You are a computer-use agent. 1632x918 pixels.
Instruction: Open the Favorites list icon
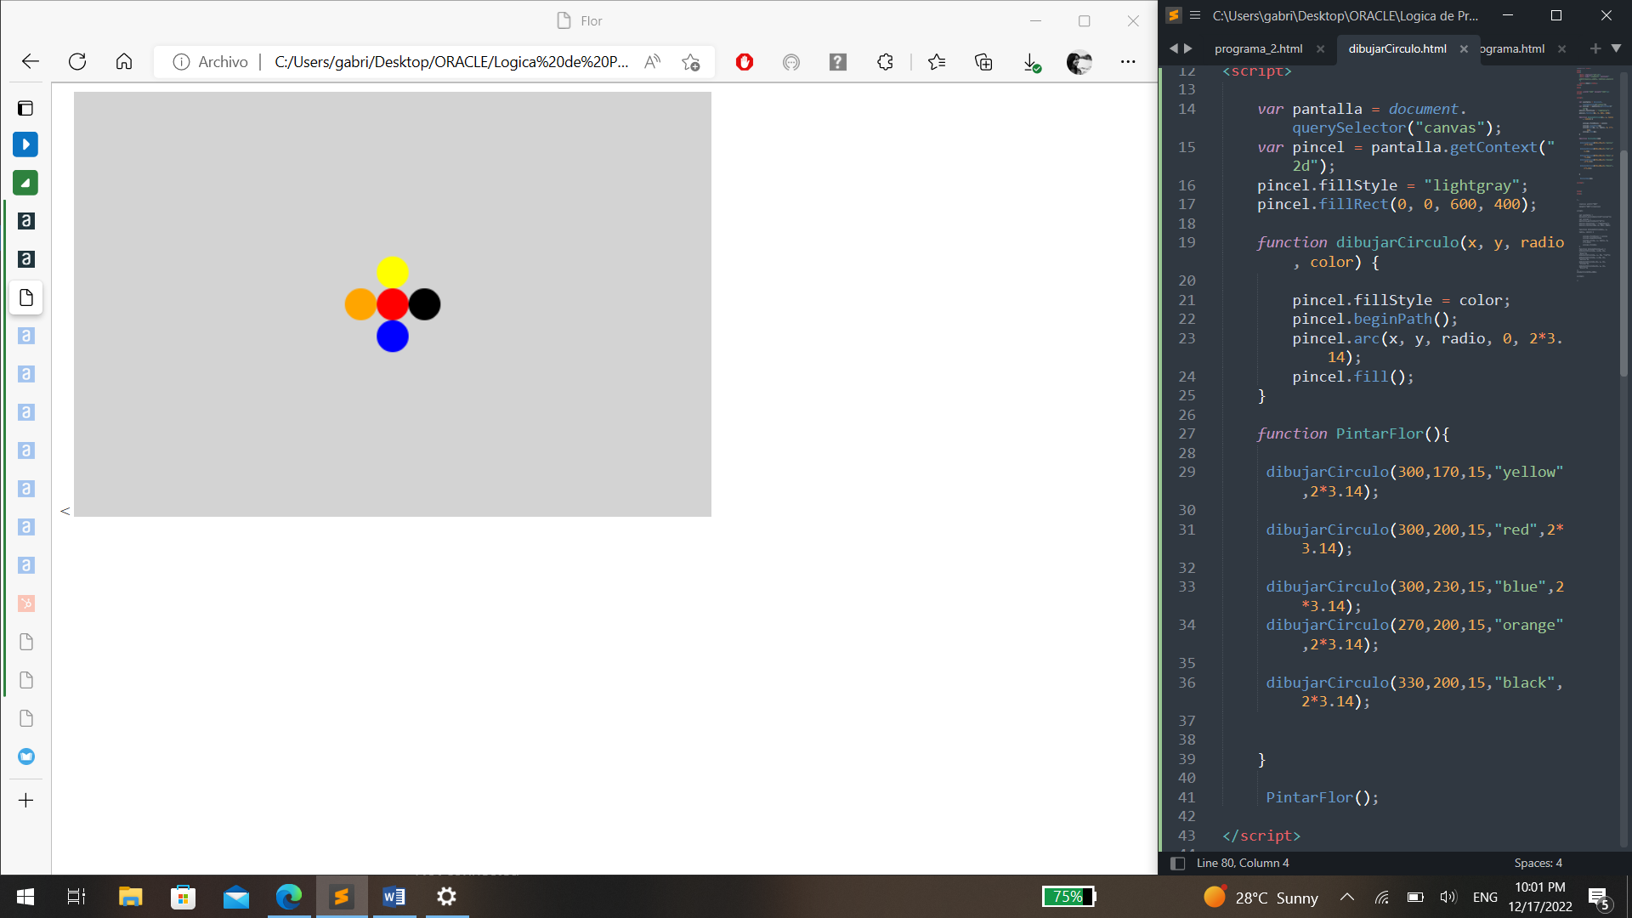tap(937, 62)
